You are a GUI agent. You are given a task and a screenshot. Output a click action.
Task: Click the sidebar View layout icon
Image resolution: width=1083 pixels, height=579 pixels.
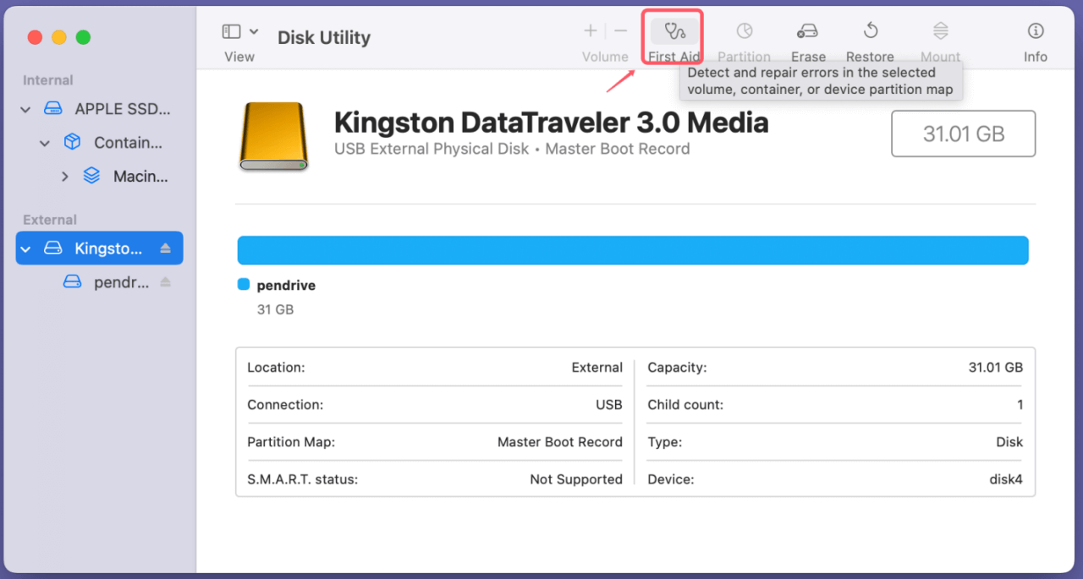pos(230,30)
